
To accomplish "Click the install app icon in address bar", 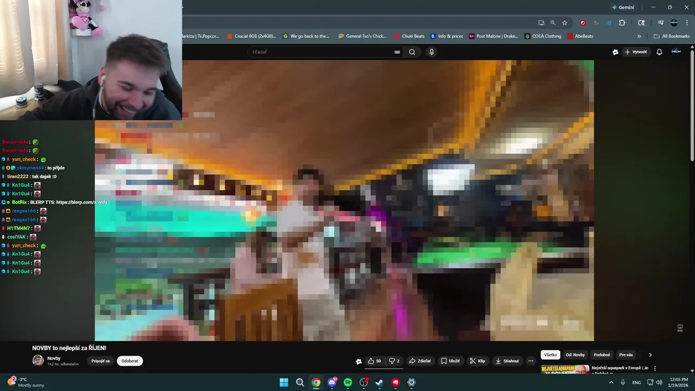I will coord(541,23).
